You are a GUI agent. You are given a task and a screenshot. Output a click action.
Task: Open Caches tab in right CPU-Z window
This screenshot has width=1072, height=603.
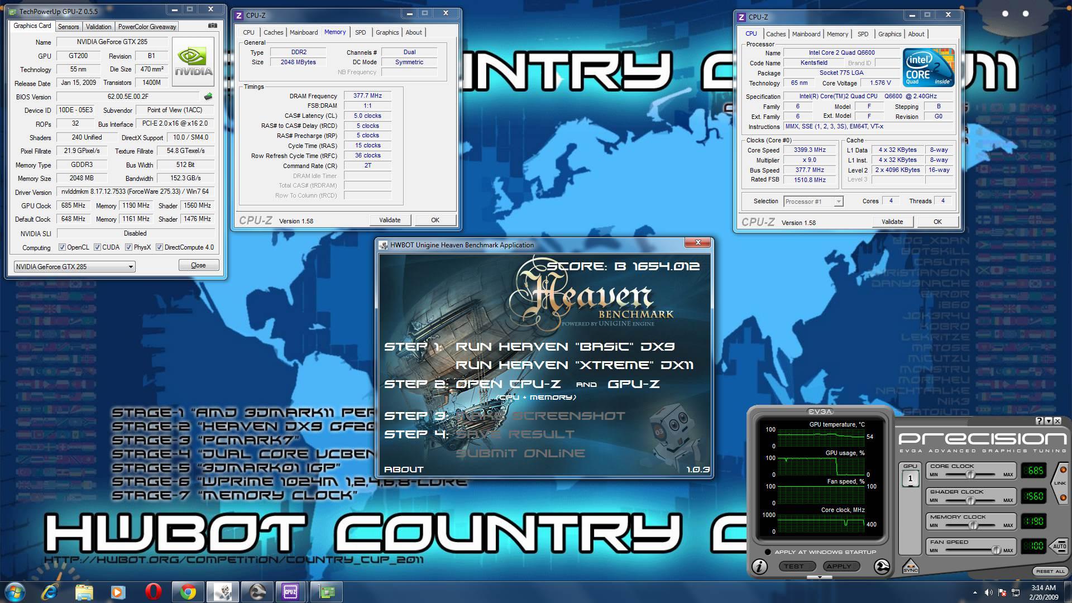(776, 34)
